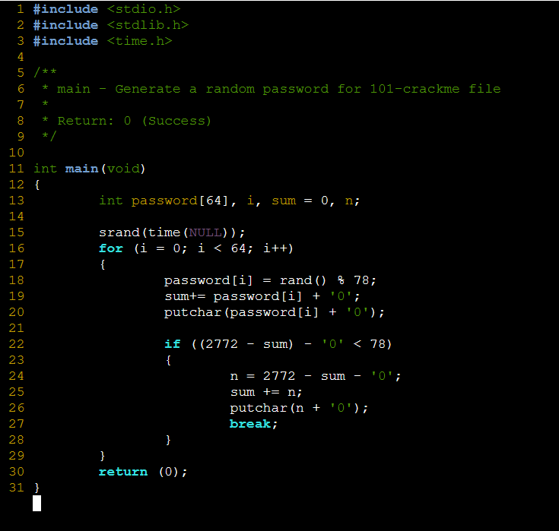Click the closing comment '*/' on line 9

tap(49, 137)
